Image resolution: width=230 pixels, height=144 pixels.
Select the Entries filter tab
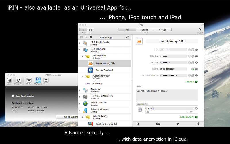pyautogui.click(x=145, y=29)
